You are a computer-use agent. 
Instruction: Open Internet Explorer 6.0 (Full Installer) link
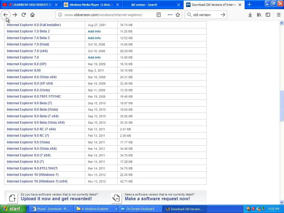pyautogui.click(x=34, y=25)
